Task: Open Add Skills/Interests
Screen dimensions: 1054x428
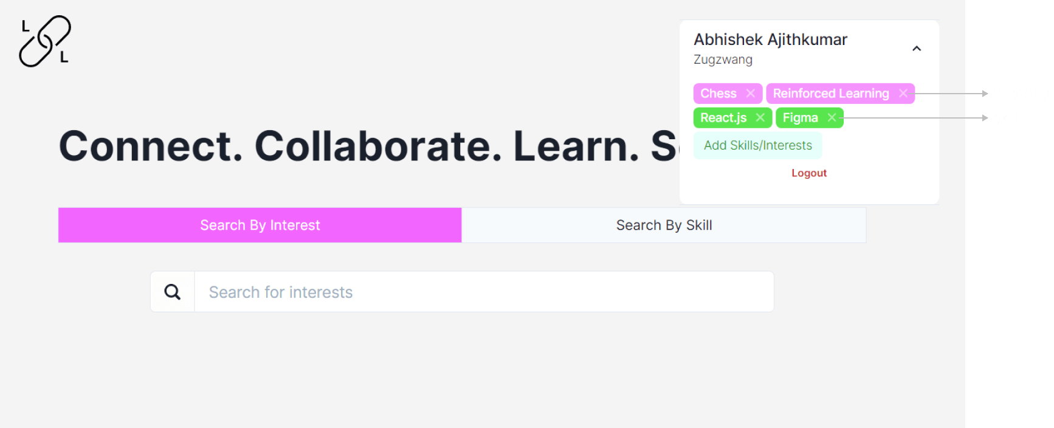Action: pos(758,145)
